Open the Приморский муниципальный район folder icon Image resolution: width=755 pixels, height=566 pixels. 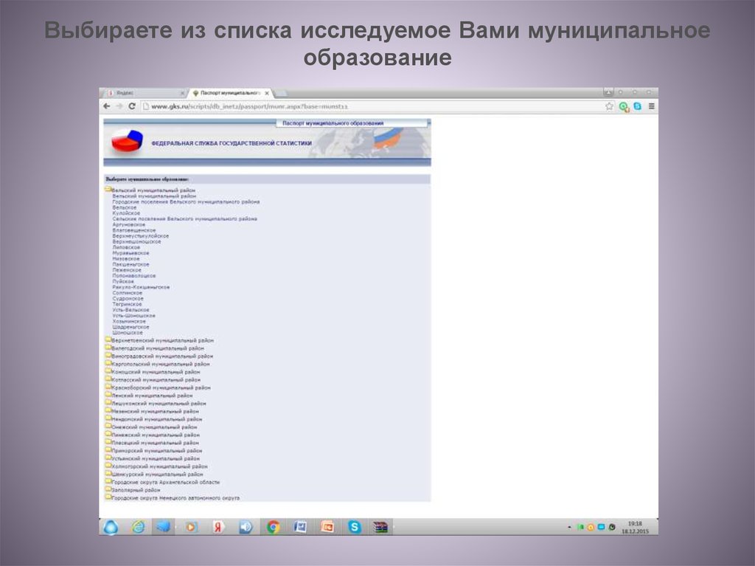pyautogui.click(x=108, y=450)
